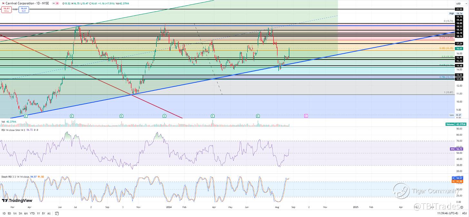Screen dimensions: 469x217
Task: Click the 0.382 (16.35) Fibonacci label
Action: pos(446,48)
